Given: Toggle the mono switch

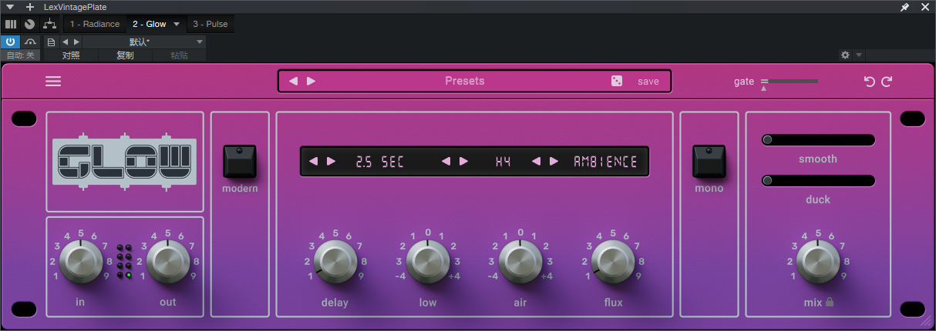Looking at the screenshot, I should click(x=709, y=162).
